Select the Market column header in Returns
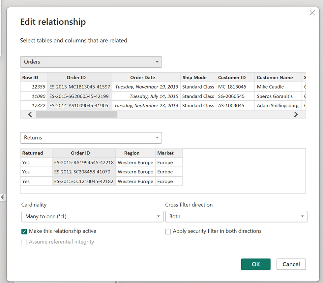This screenshot has height=283, width=323. tap(169, 153)
